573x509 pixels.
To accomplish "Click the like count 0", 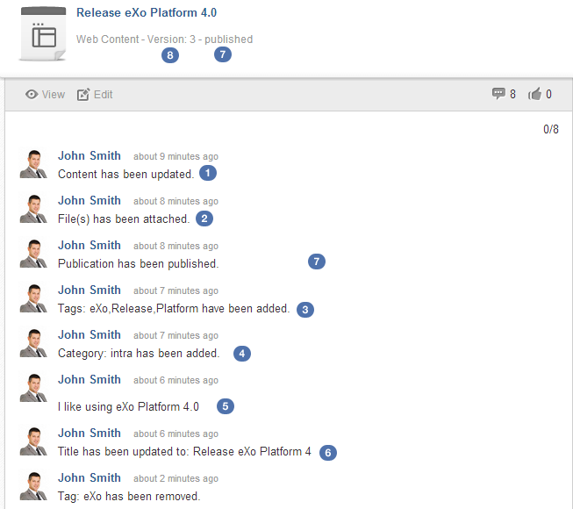I will [x=548, y=94].
